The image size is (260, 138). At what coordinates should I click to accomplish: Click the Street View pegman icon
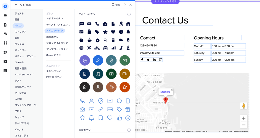tap(244, 106)
